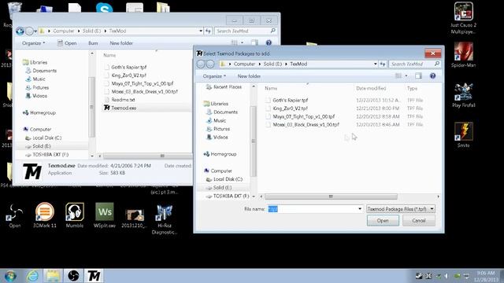Click the volume icon in the system tray
504x283 pixels.
pos(447,276)
